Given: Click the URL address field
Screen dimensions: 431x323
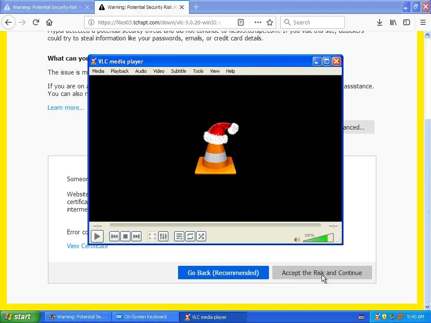Looking at the screenshot, I should pos(160,22).
